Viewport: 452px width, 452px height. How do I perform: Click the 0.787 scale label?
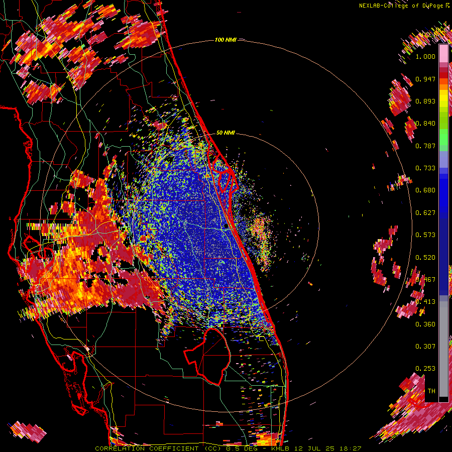[x=425, y=146]
